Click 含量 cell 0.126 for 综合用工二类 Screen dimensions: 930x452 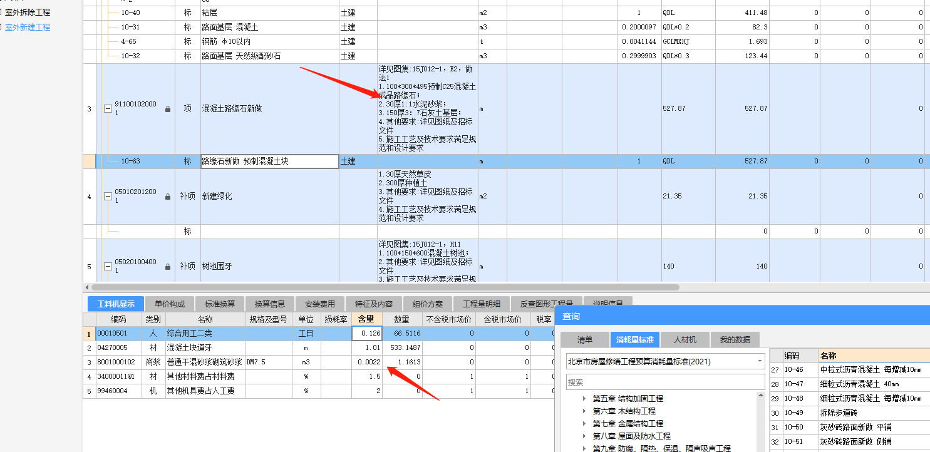pyautogui.click(x=367, y=334)
